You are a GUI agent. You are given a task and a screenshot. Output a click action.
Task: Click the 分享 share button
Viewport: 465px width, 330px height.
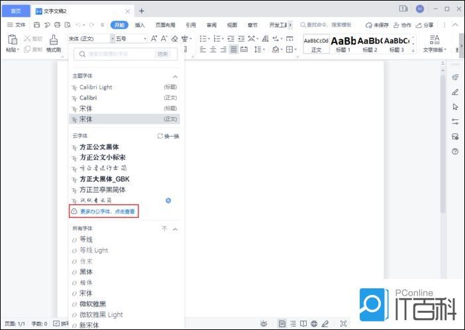pyautogui.click(x=425, y=25)
